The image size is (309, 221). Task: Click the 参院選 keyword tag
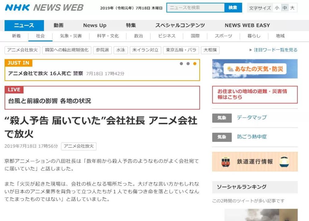pyautogui.click(x=103, y=50)
